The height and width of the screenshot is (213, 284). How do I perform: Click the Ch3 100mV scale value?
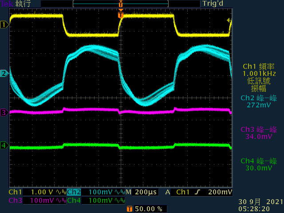click(x=42, y=200)
